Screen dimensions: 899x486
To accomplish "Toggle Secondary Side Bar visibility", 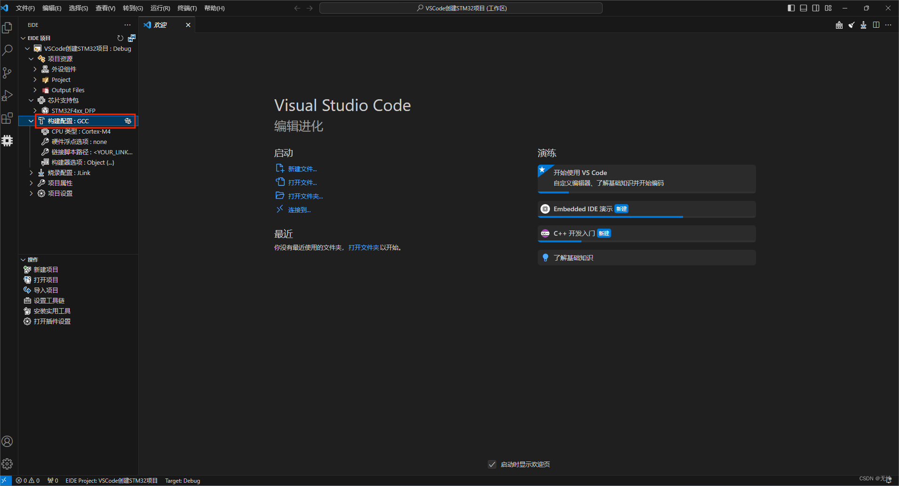I will click(x=816, y=8).
